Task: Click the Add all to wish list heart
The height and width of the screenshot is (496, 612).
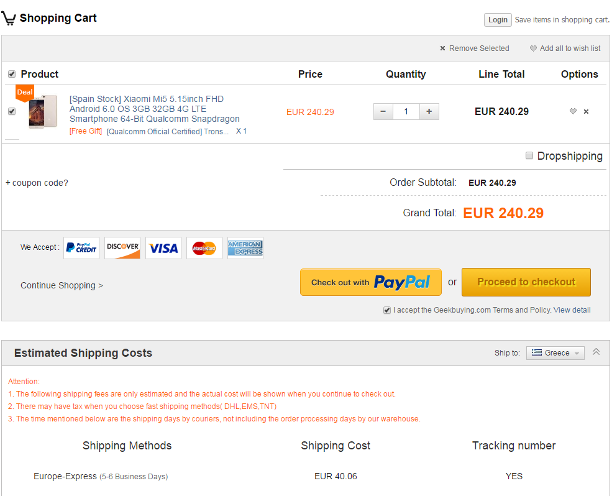Action: pyautogui.click(x=533, y=48)
